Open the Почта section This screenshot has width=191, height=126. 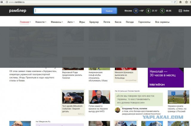click(107, 22)
